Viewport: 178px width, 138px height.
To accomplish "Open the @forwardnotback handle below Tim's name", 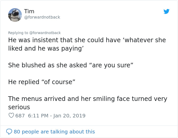I will 42,17.
